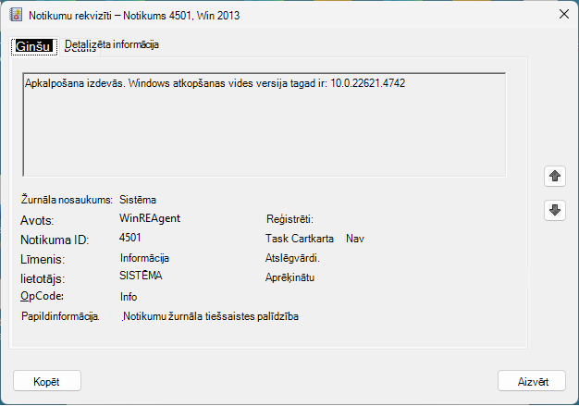
Task: Click the Aizvērt button
Action: point(532,381)
